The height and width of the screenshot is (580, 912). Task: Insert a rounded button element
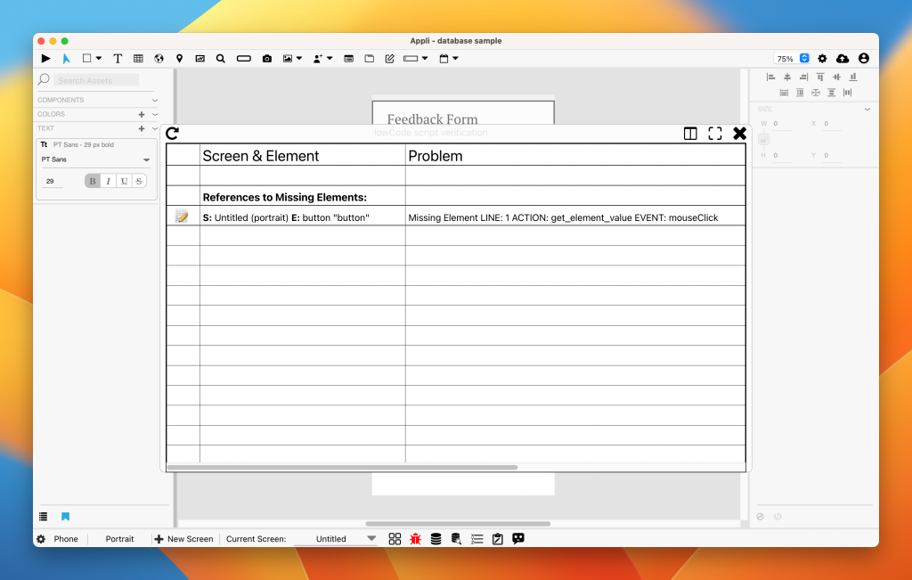(244, 58)
